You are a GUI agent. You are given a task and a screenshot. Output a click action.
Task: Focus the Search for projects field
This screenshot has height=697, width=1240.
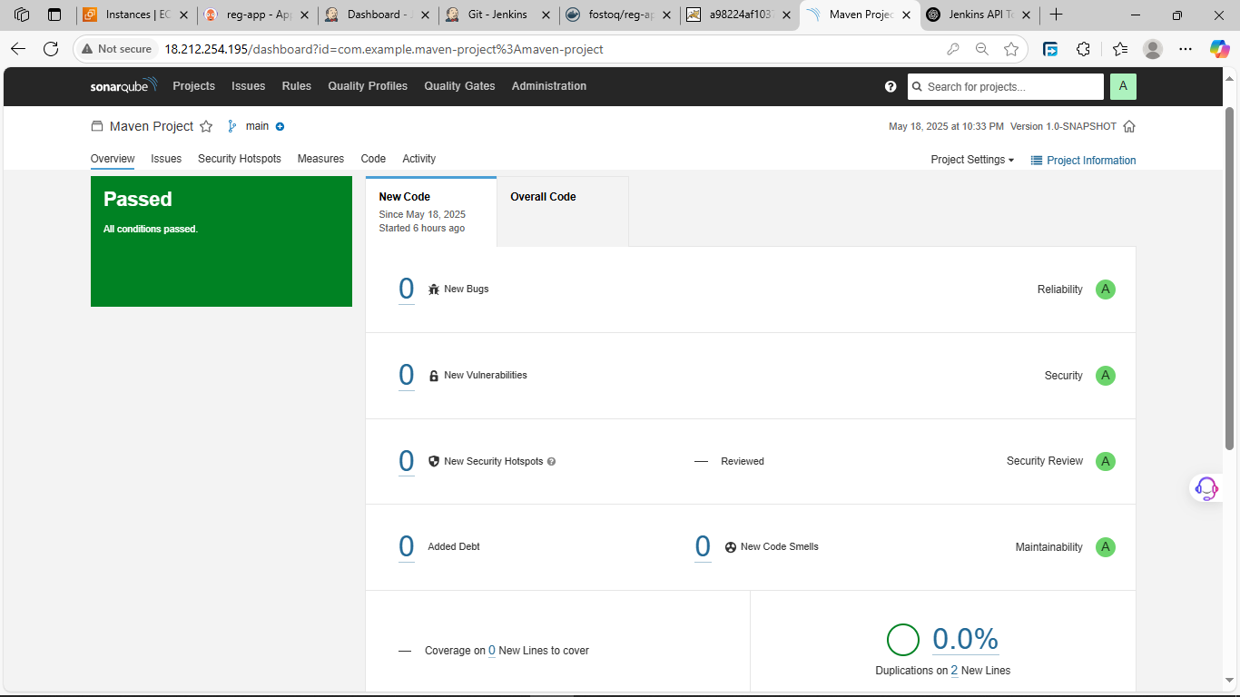point(1006,86)
